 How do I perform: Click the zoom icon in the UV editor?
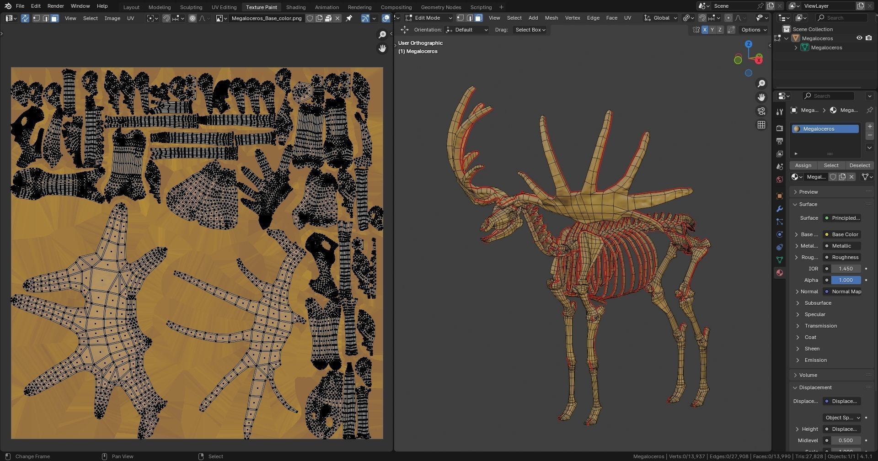coord(382,35)
